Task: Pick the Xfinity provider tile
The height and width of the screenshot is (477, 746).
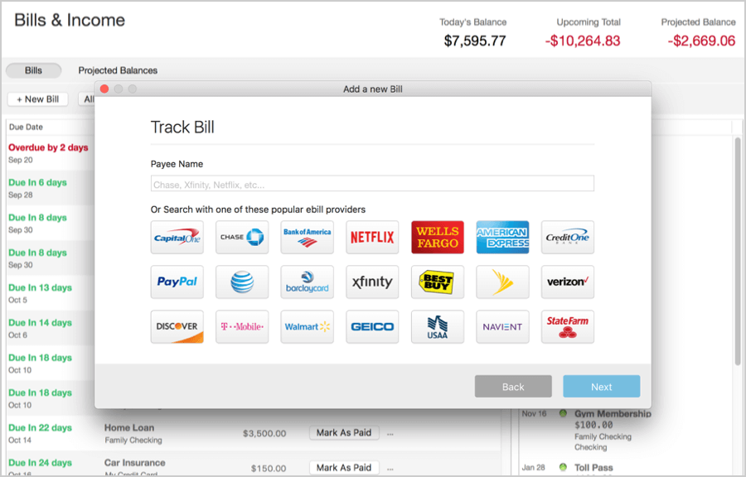Action: click(372, 282)
